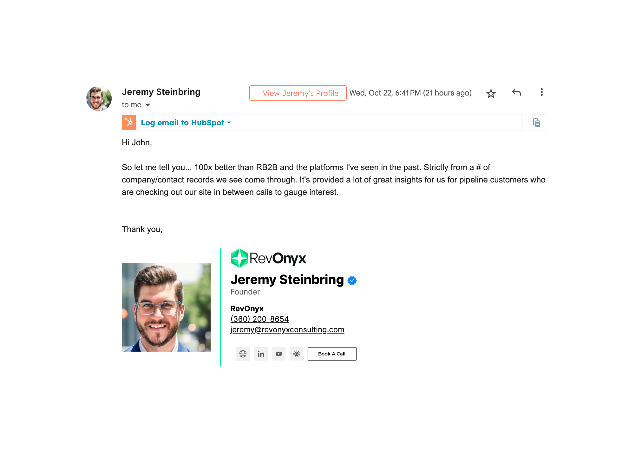Click the Book A Call button
The image size is (642, 450).
point(332,354)
